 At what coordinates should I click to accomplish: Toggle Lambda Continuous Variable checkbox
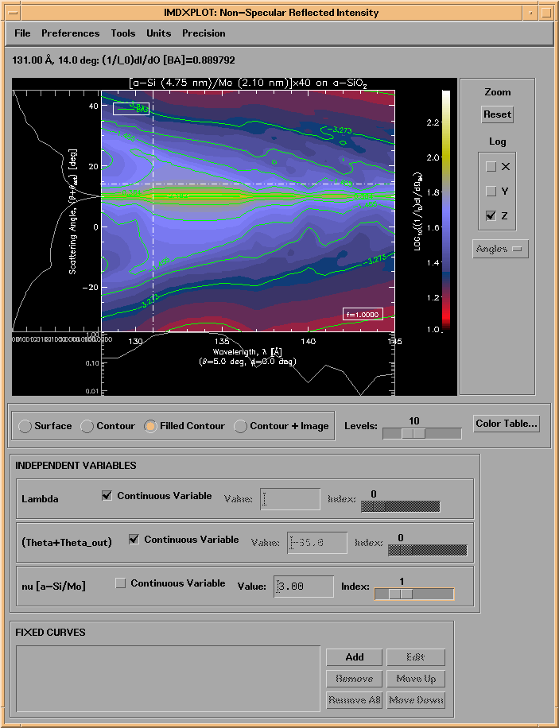107,496
